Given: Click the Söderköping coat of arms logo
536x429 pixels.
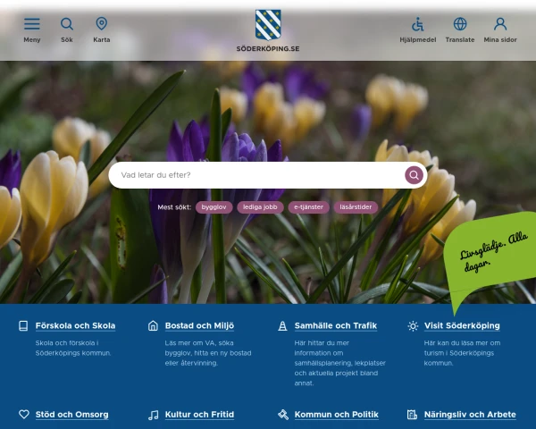Looking at the screenshot, I should point(268,25).
